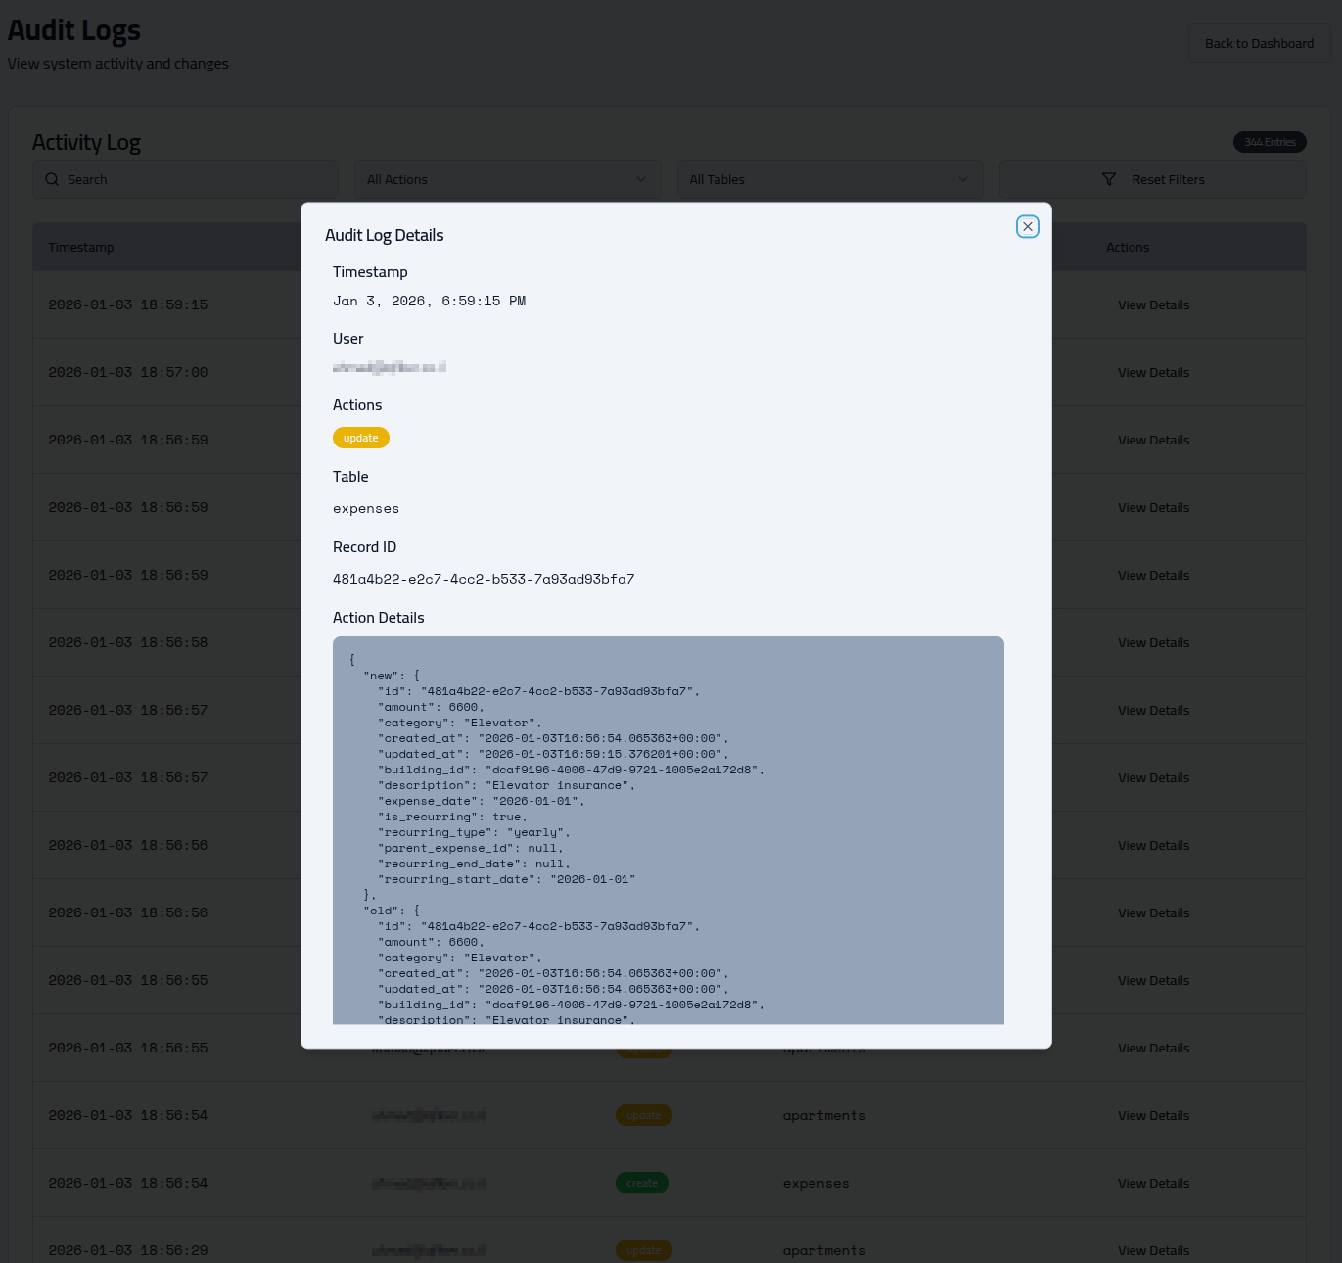This screenshot has width=1342, height=1263.
Task: Open View Details for the 18:57:00 entry
Action: tap(1153, 373)
